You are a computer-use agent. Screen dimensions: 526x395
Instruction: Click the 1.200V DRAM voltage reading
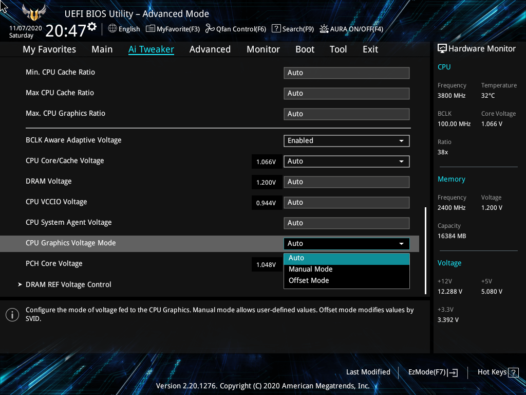267,183
